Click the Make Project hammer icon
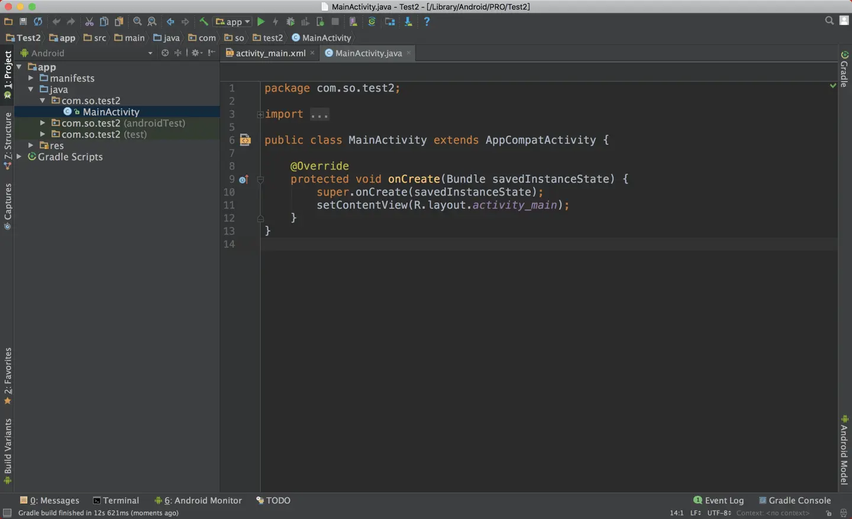Viewport: 852px width, 519px height. 204,22
